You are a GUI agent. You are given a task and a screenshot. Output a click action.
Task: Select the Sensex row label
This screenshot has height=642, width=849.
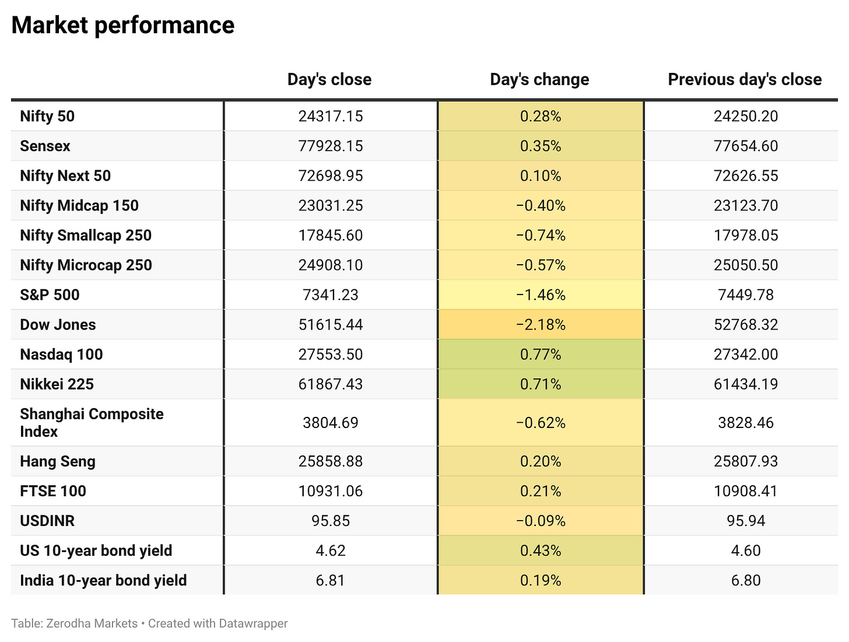(x=45, y=146)
